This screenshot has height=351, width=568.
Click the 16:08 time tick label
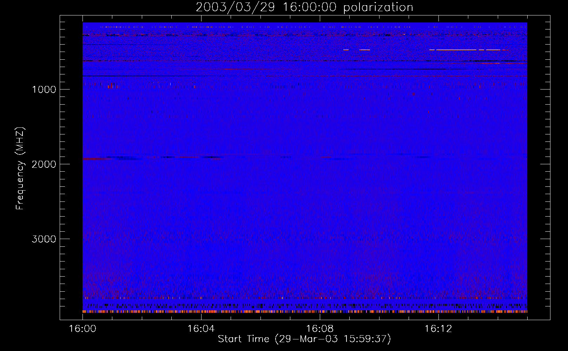point(320,329)
